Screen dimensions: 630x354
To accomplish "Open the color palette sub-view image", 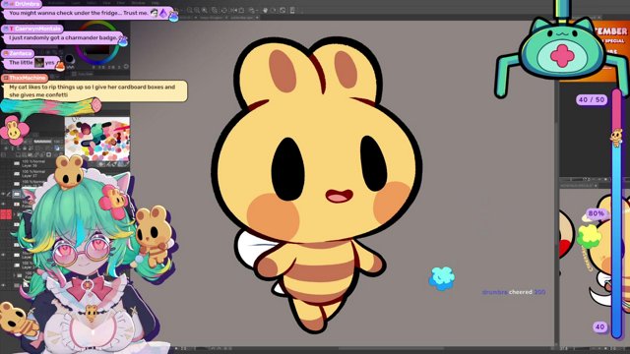I will coord(97,140).
